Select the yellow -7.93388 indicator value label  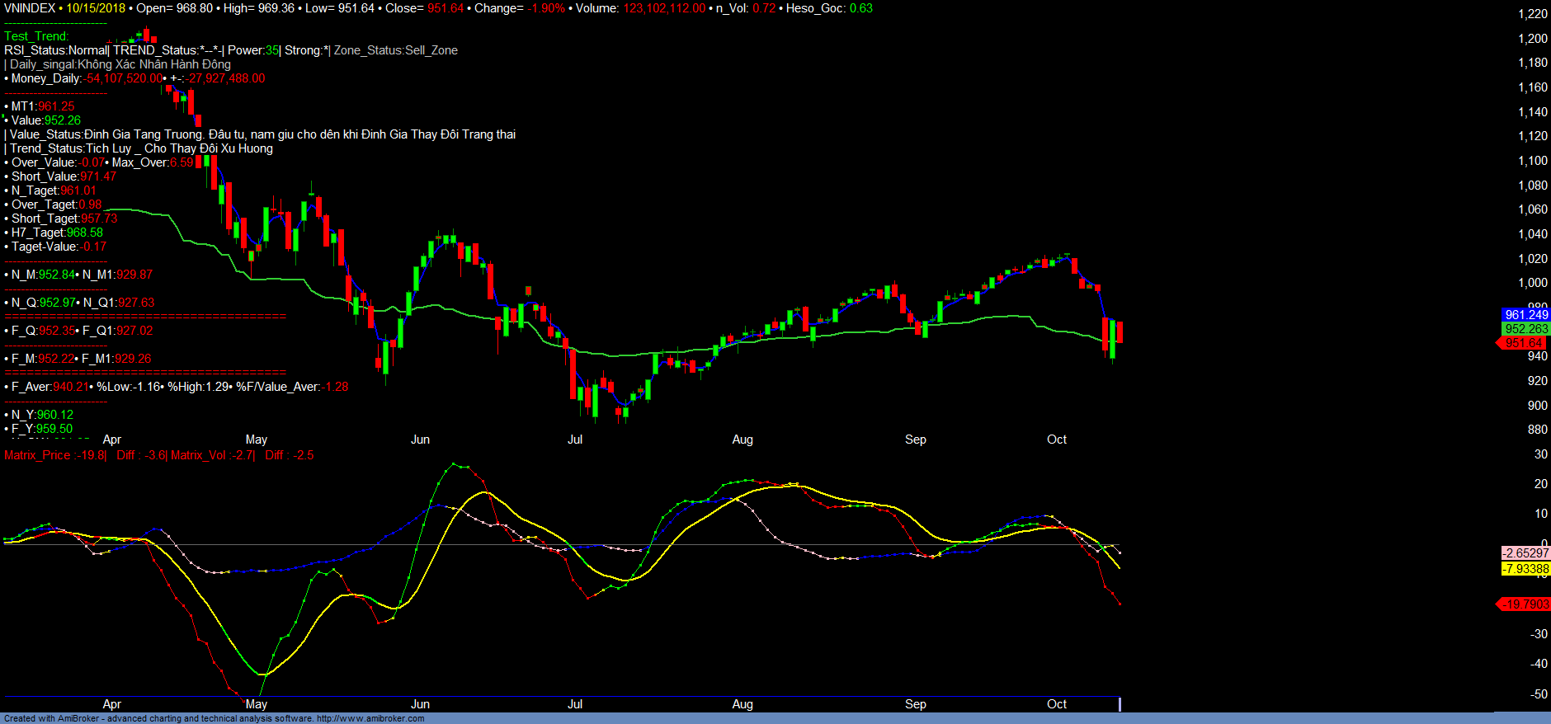pyautogui.click(x=1525, y=569)
